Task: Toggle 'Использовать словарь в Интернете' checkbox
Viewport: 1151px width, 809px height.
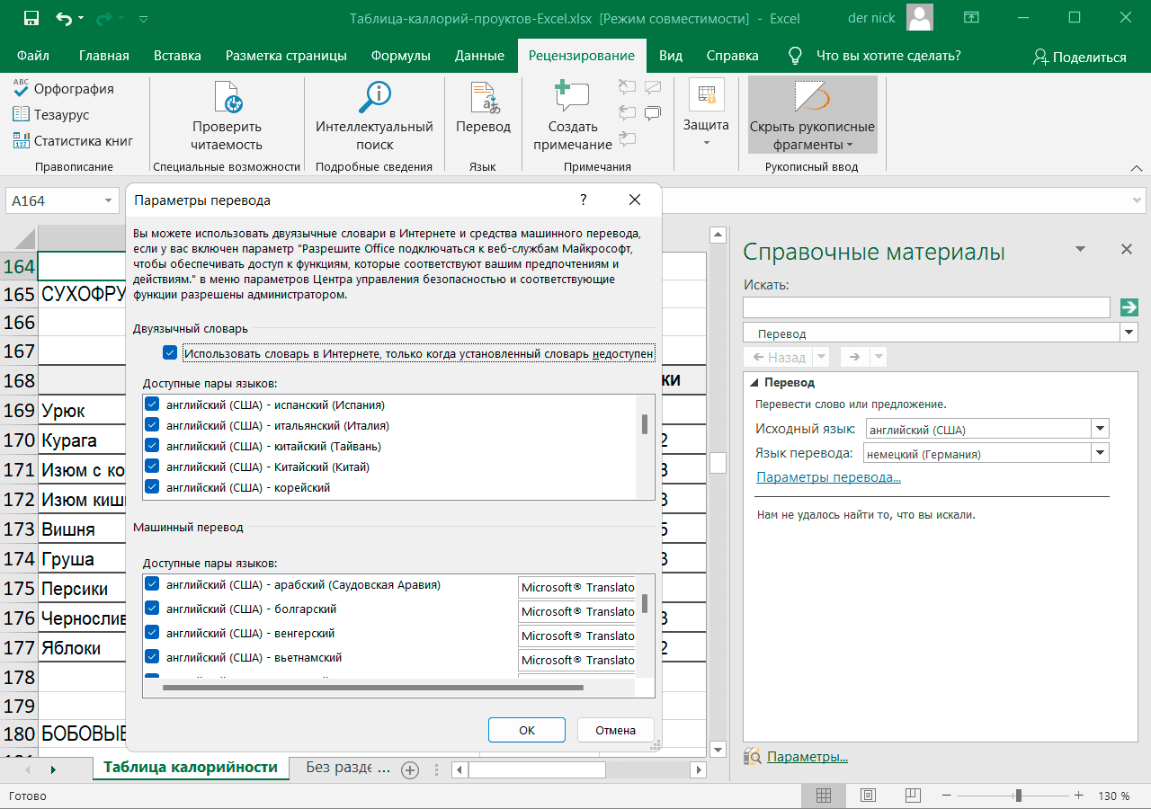Action: coord(170,353)
